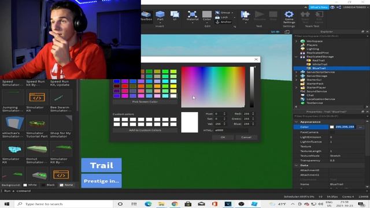Click the Color property white swatch
The height and width of the screenshot is (208, 370).
pos(332,127)
